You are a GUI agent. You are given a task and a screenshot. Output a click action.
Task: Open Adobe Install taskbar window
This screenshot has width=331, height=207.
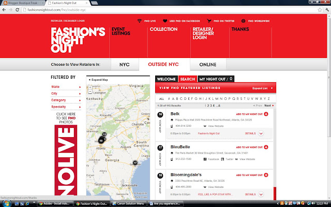tap(55, 203)
